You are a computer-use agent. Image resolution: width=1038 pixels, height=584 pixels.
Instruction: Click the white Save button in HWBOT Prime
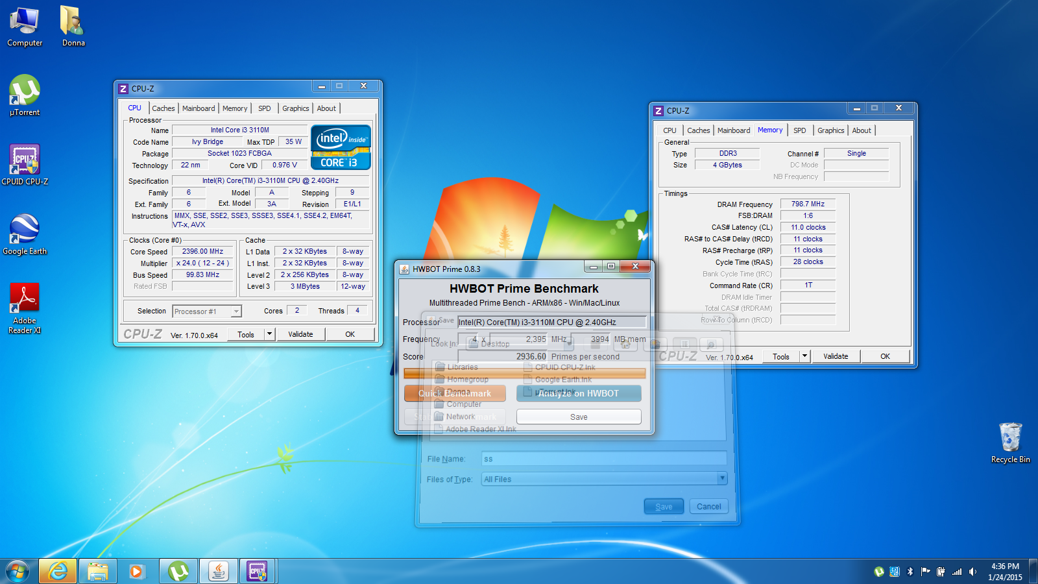pyautogui.click(x=579, y=417)
